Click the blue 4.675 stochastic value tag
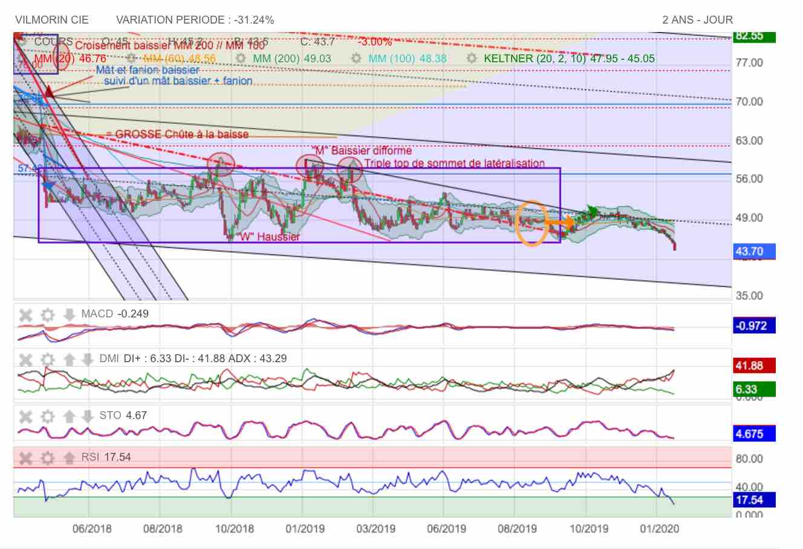This screenshot has height=549, width=803. tap(754, 434)
